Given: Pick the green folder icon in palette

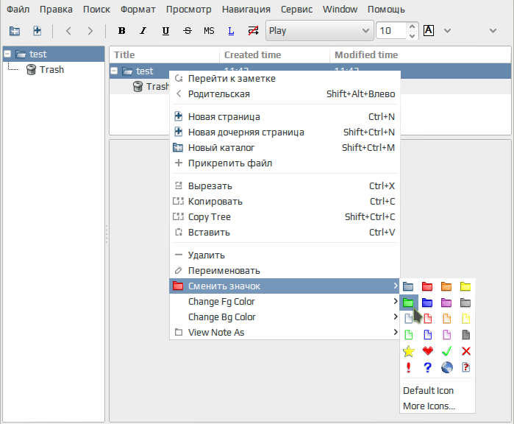Looking at the screenshot, I should 409,302.
